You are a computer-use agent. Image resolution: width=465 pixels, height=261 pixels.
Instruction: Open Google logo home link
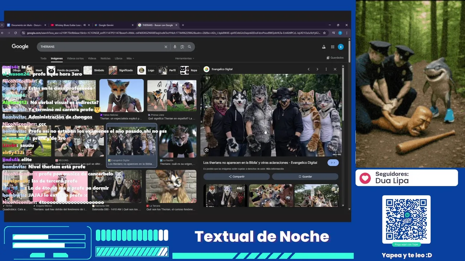point(20,46)
